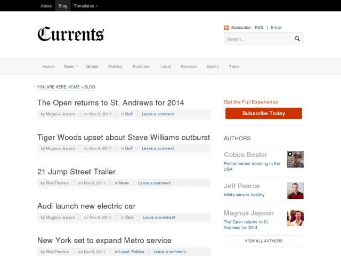Open Magnus Jepson's avatar image
341x256 pixels.
tap(295, 218)
